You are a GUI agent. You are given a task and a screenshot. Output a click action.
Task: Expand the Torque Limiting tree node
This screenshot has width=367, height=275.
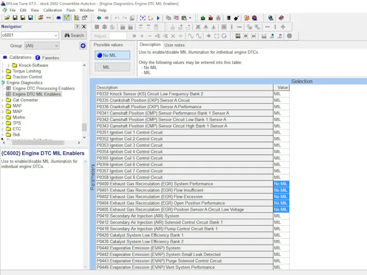click(3, 71)
